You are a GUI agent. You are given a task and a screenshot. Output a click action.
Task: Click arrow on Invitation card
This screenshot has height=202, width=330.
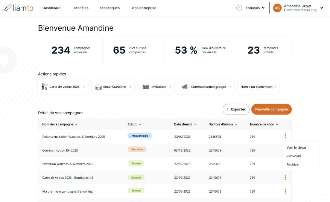coord(170,87)
